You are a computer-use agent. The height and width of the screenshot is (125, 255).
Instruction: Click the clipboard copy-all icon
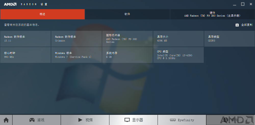[x=237, y=25]
